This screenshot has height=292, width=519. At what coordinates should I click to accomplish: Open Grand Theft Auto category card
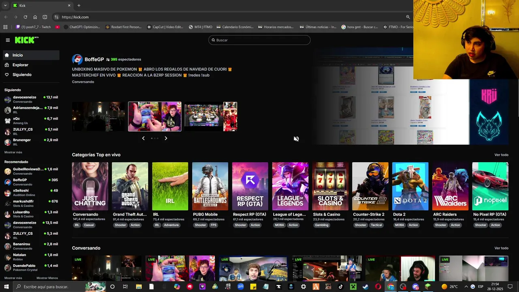[x=130, y=186]
